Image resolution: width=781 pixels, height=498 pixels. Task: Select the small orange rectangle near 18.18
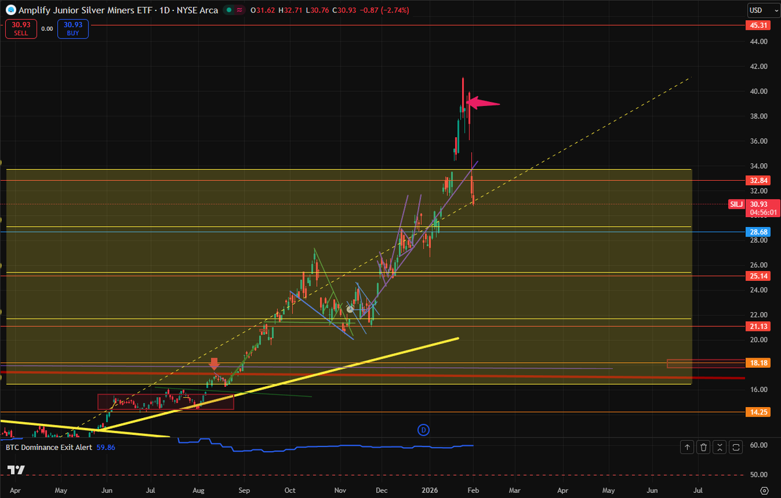click(706, 363)
